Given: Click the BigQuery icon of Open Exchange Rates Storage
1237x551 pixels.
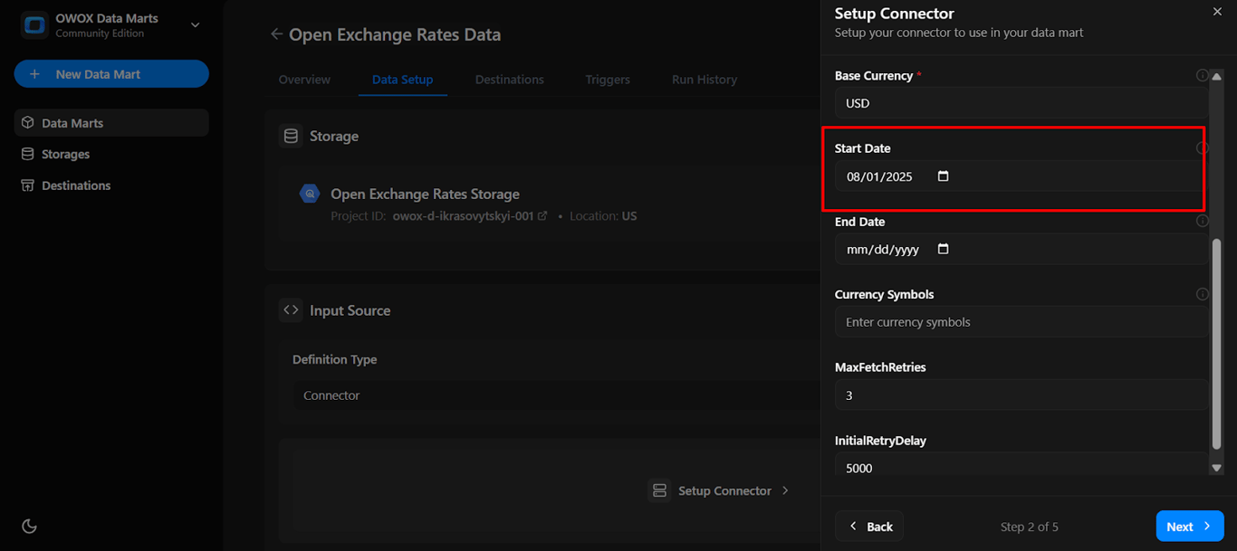Looking at the screenshot, I should [x=310, y=194].
